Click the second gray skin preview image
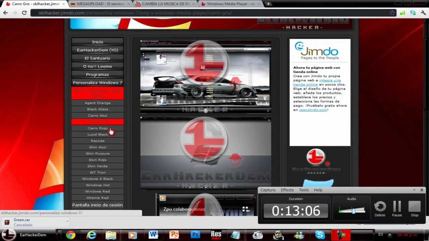The image size is (429, 241). (205, 153)
